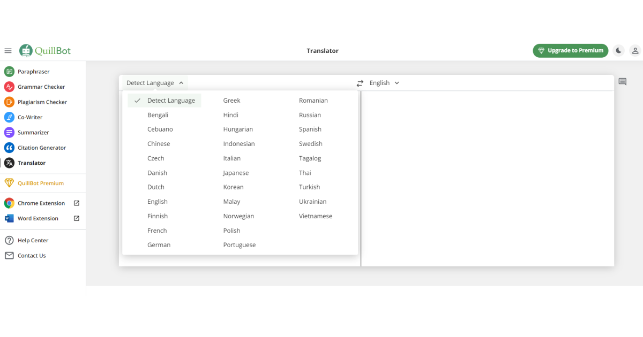Select Czech as source language

[x=156, y=158]
